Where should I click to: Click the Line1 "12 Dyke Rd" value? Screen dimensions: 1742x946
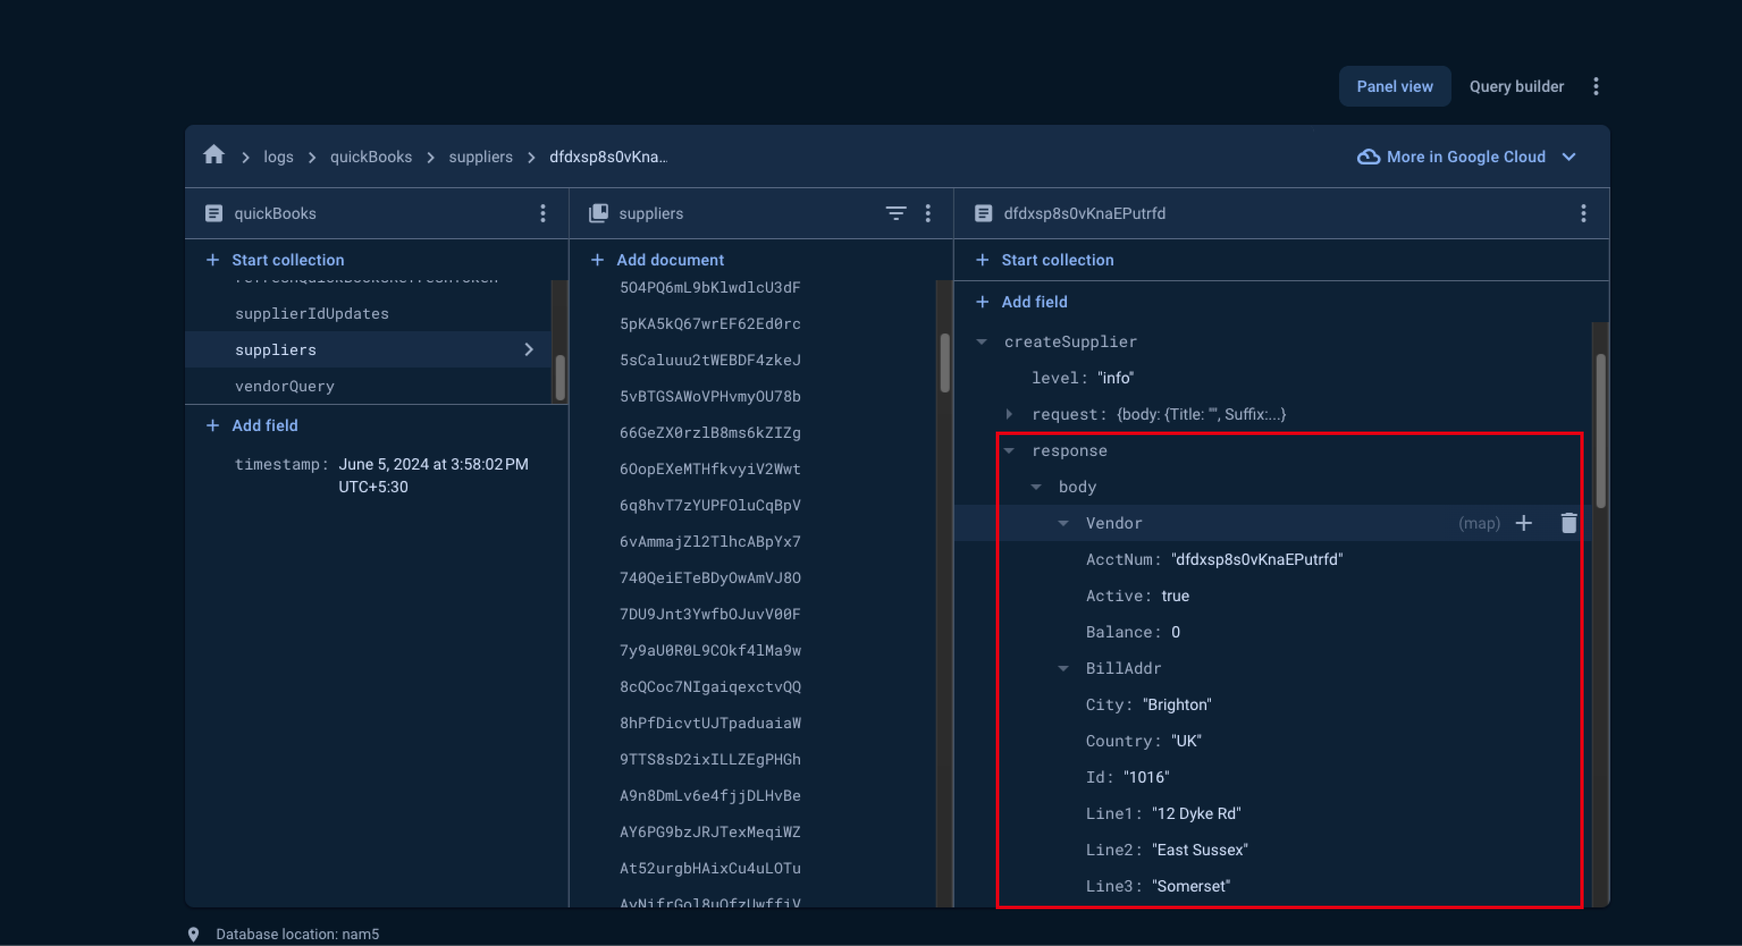(1196, 813)
